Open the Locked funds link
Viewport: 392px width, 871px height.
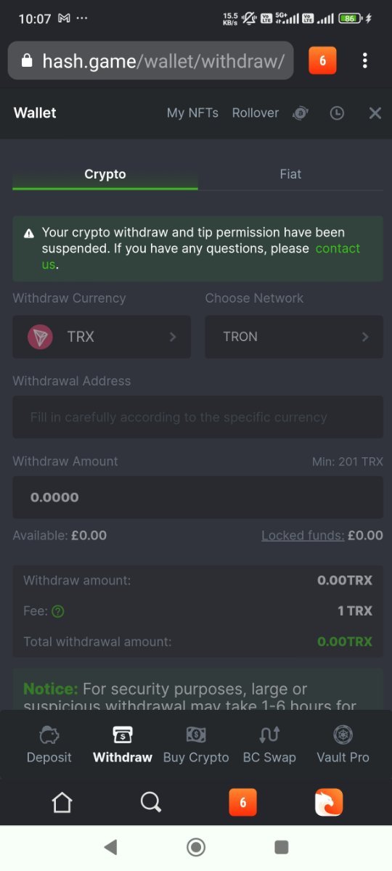coord(303,536)
